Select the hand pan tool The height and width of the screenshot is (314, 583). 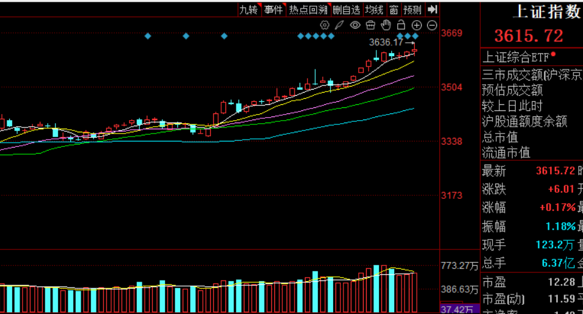pyautogui.click(x=386, y=25)
